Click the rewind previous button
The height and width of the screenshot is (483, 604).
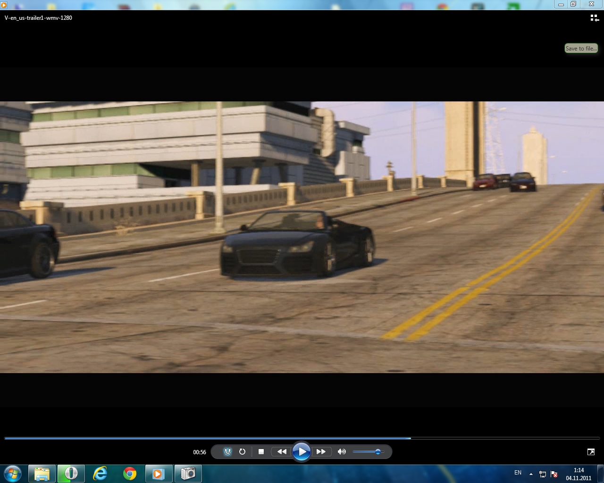tap(282, 451)
